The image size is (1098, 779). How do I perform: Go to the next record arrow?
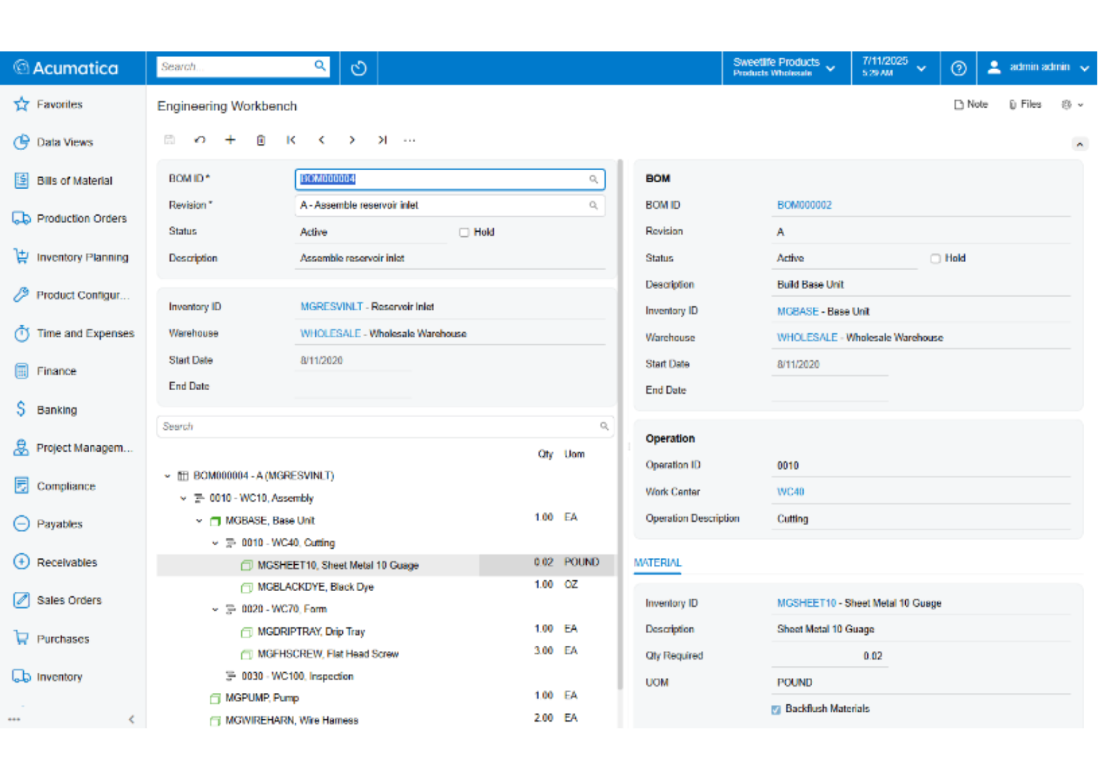352,140
